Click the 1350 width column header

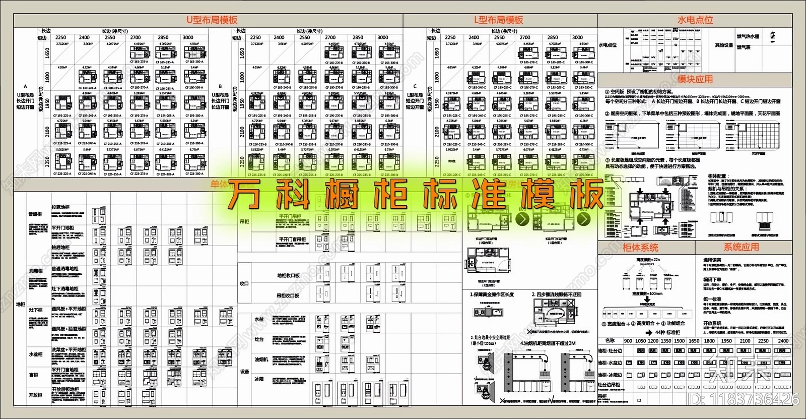click(x=666, y=341)
